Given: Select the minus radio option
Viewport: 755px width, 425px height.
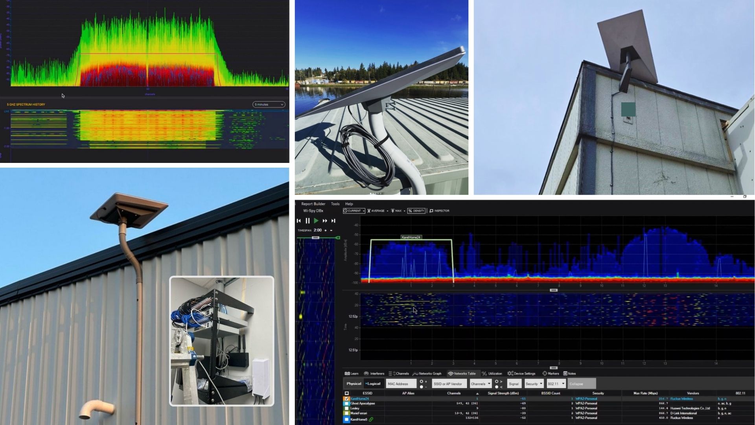Looking at the screenshot, I should (422, 387).
